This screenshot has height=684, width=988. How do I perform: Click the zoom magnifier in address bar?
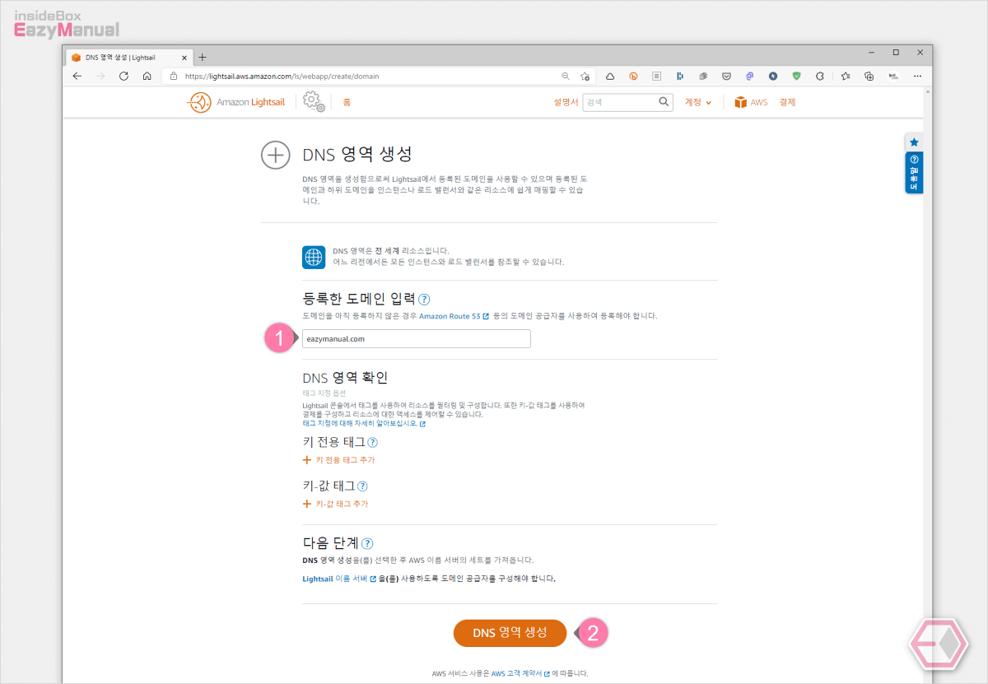(x=565, y=76)
